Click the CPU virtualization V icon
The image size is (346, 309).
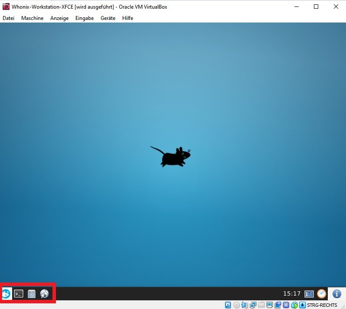tap(286, 305)
